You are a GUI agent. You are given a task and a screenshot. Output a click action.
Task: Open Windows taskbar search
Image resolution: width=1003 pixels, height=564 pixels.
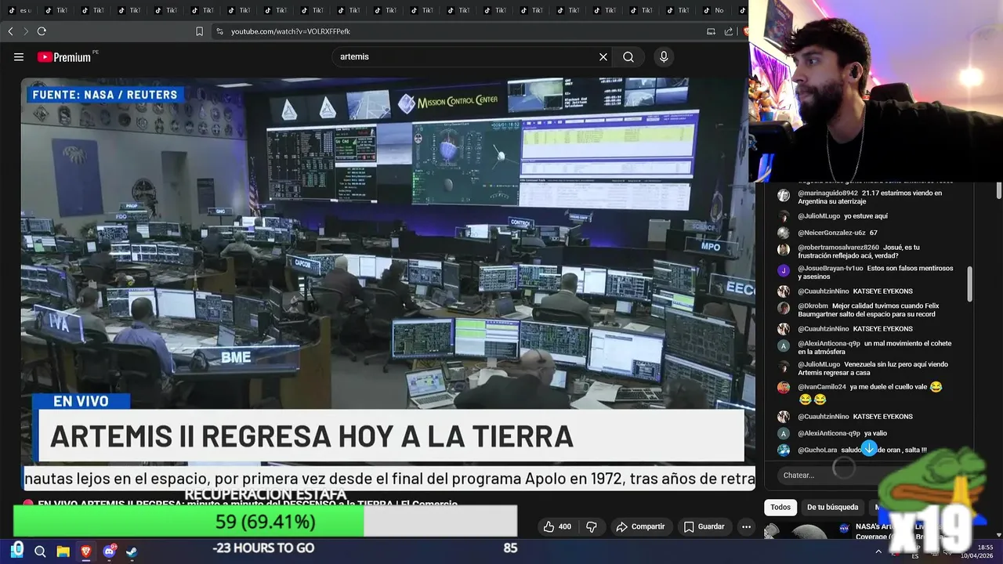coord(40,551)
